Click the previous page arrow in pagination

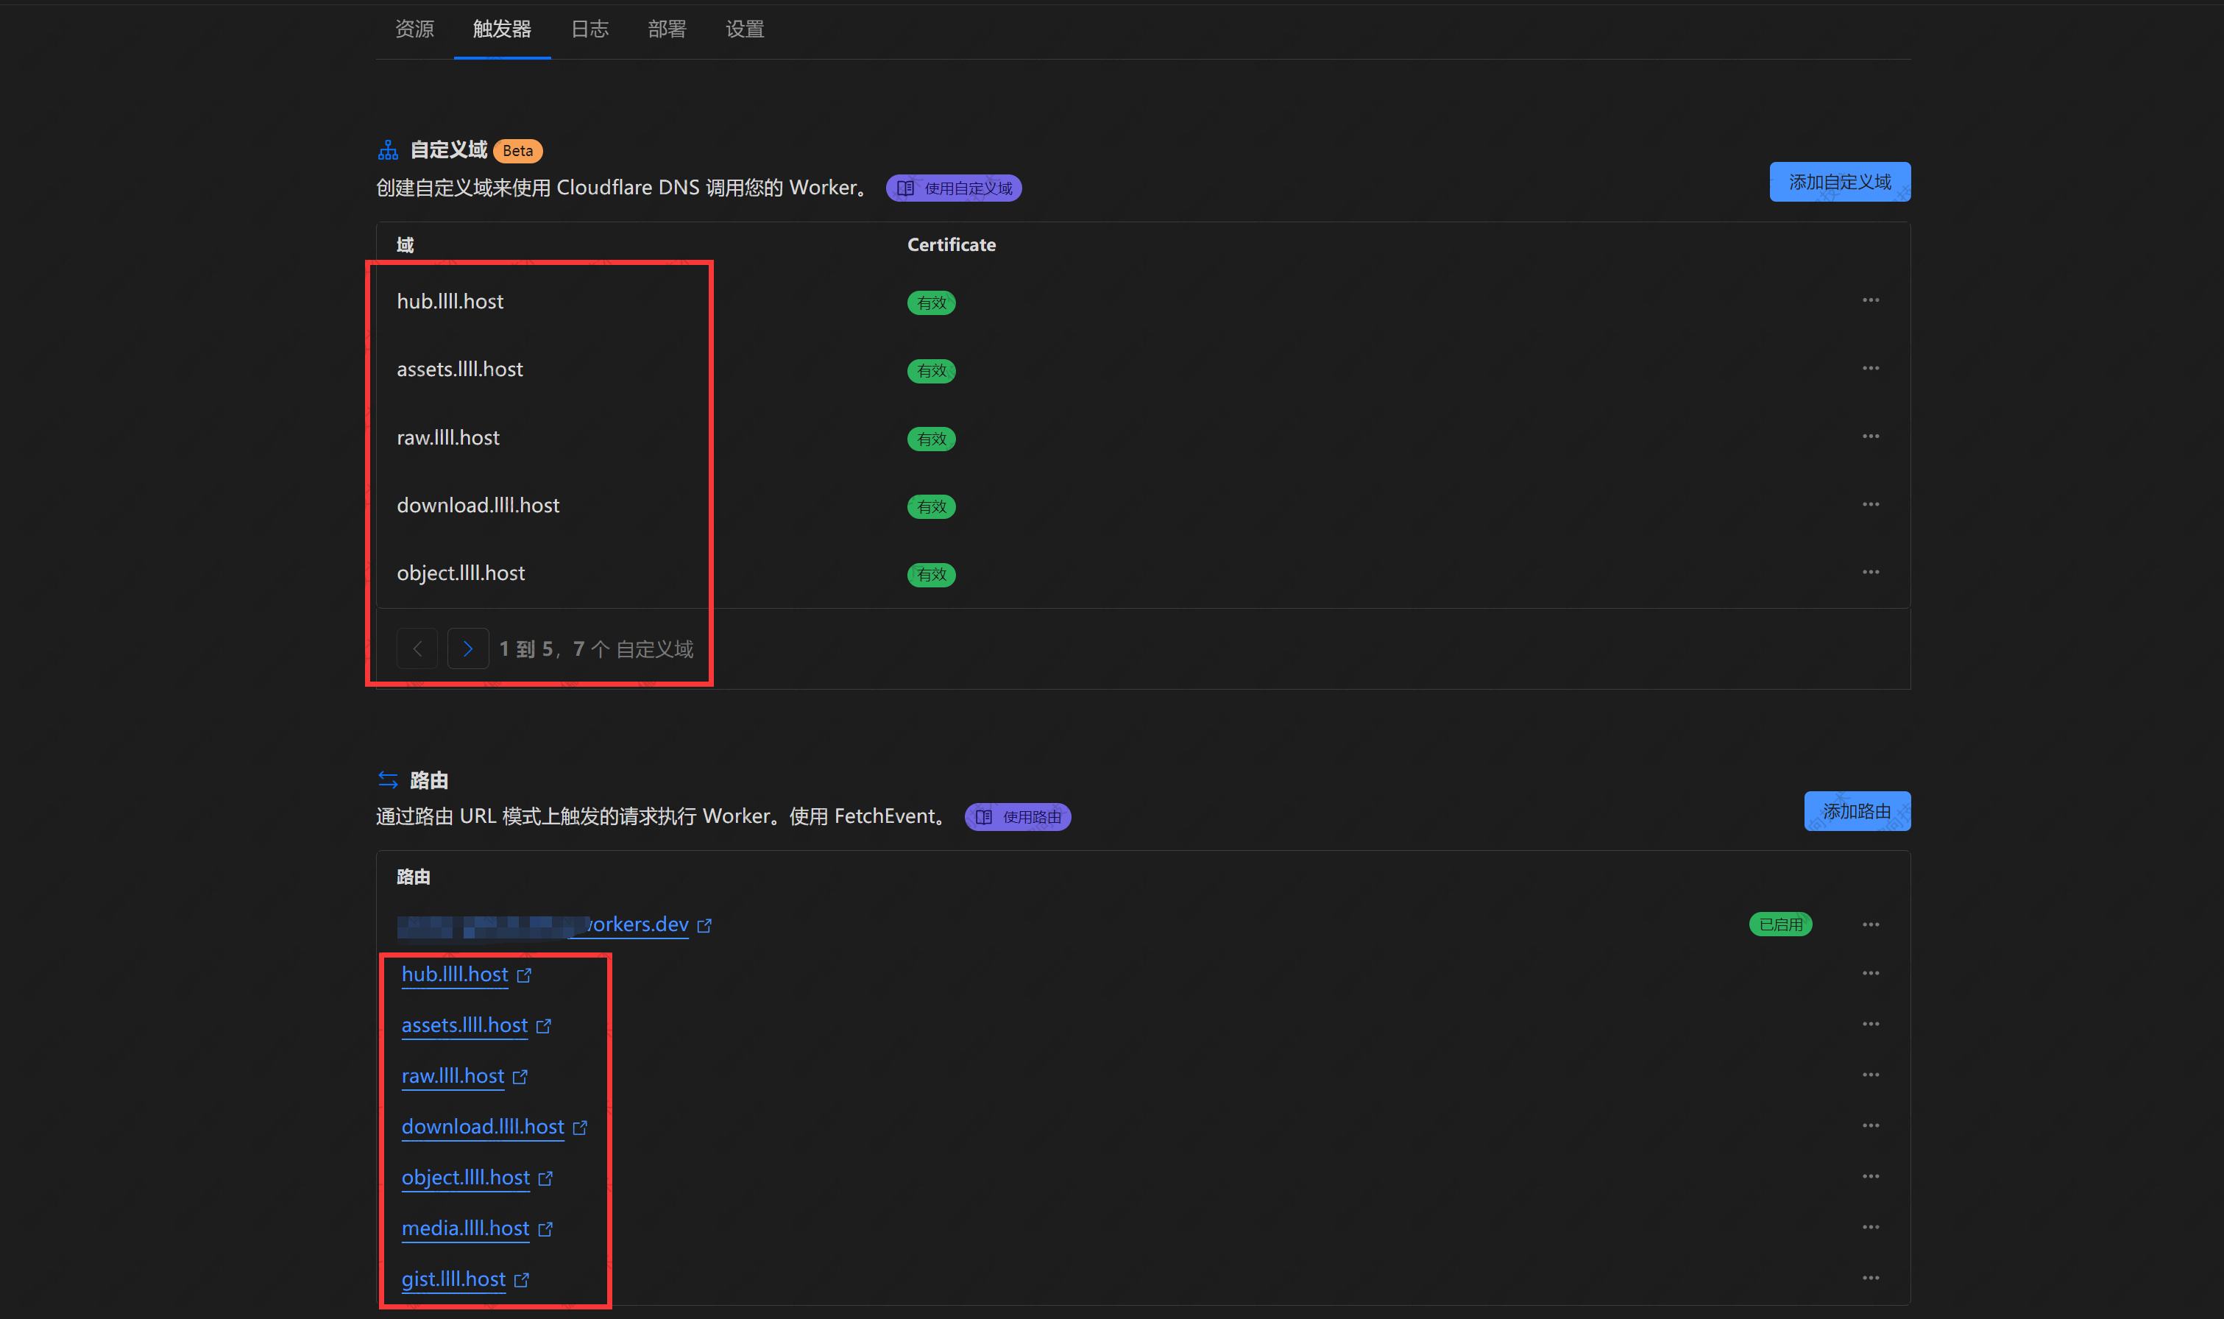click(x=417, y=649)
